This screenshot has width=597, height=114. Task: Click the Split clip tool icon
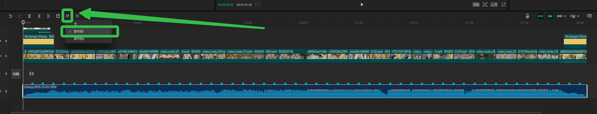click(29, 16)
